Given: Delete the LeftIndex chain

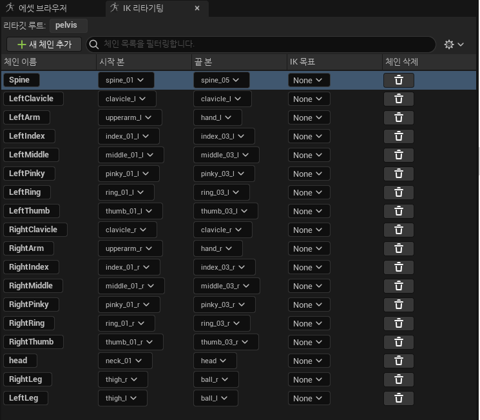Looking at the screenshot, I should point(399,136).
